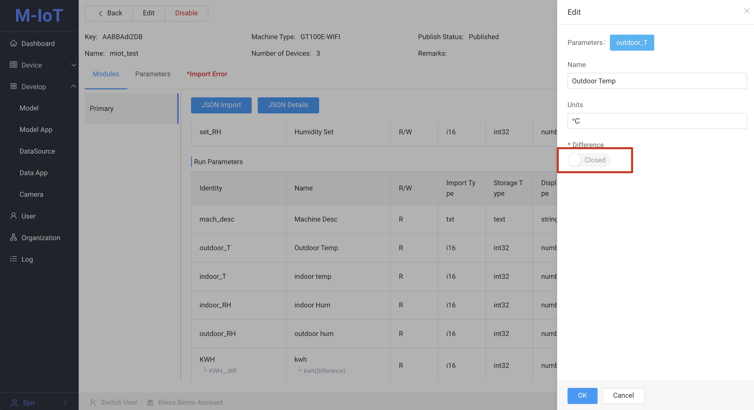754x410 pixels.
Task: Switch to the Parameters tab
Action: click(153, 74)
